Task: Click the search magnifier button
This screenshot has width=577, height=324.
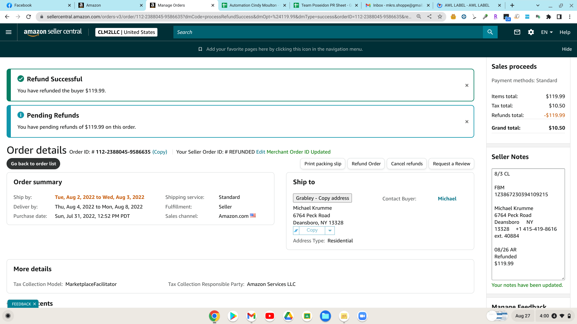Action: (x=490, y=32)
